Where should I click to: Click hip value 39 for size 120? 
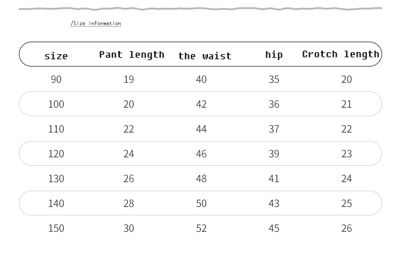point(274,154)
